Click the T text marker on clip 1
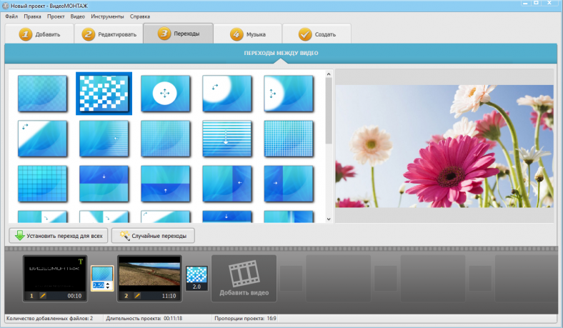This screenshot has width=563, height=328. pyautogui.click(x=81, y=261)
